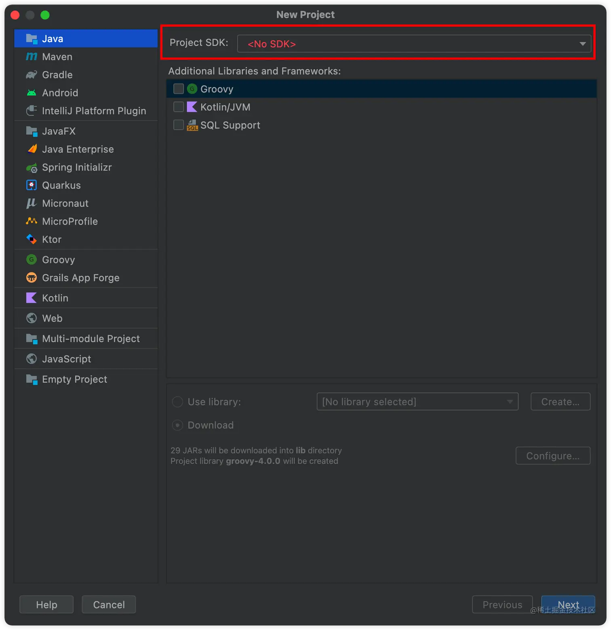This screenshot has width=611, height=630.
Task: Click the green Android robot icon
Action: click(32, 93)
